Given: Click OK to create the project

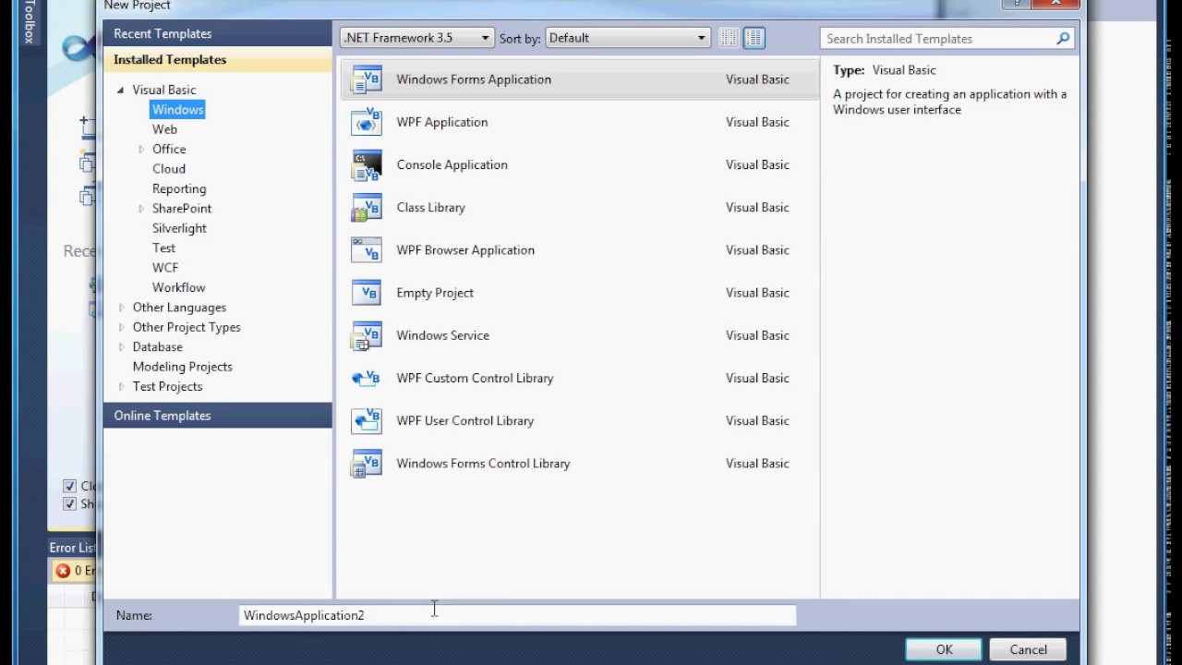Looking at the screenshot, I should point(944,649).
